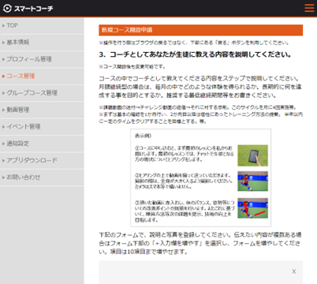317x284 pixels.
Task: Click the heading 3. コーチとしてあなたが生徒に教える内容
Action: pos(195,54)
